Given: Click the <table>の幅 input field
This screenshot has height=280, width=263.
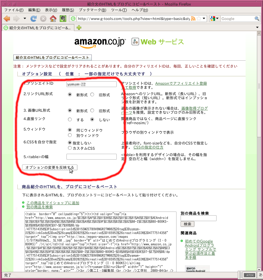Looking at the screenshot, I should click(91, 157).
